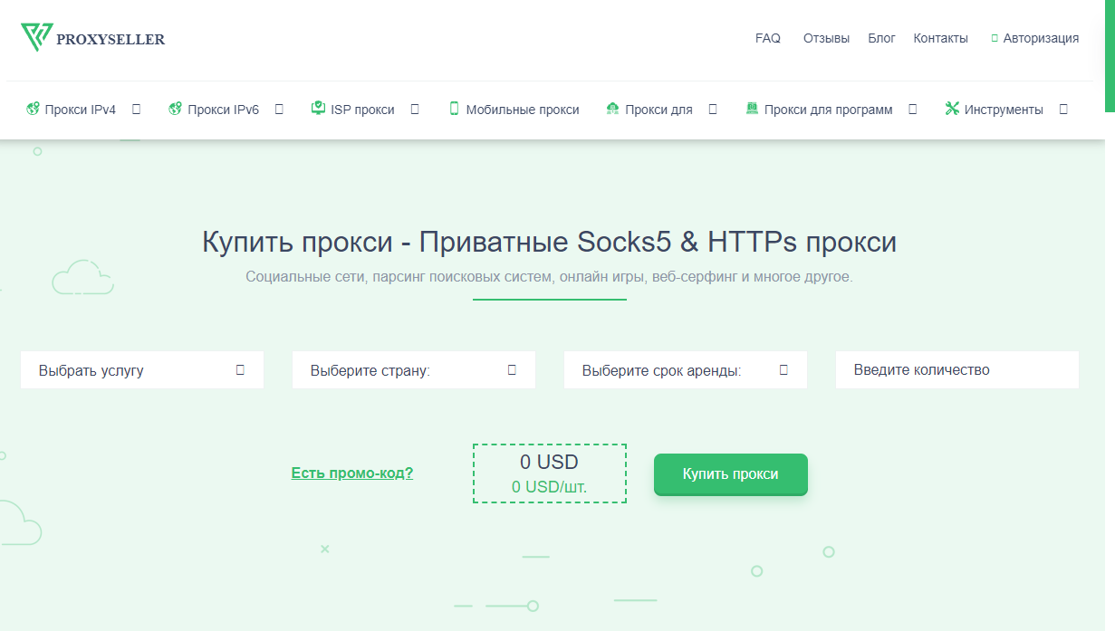The height and width of the screenshot is (631, 1115).
Task: Click the monitor icon beside ISP прокси
Action: tap(318, 109)
